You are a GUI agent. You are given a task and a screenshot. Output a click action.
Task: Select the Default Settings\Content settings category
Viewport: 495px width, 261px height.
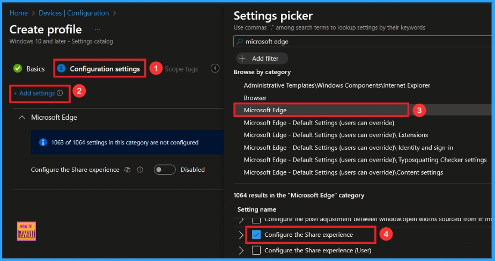pyautogui.click(x=343, y=172)
